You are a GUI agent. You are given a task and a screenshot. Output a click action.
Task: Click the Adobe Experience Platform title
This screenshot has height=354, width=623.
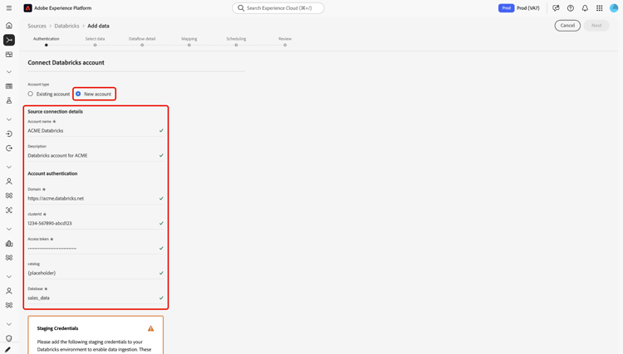(x=63, y=8)
